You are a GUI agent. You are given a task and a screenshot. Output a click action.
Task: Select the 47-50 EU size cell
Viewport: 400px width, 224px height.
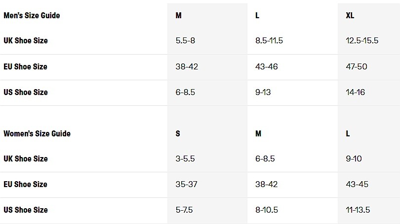pos(357,66)
